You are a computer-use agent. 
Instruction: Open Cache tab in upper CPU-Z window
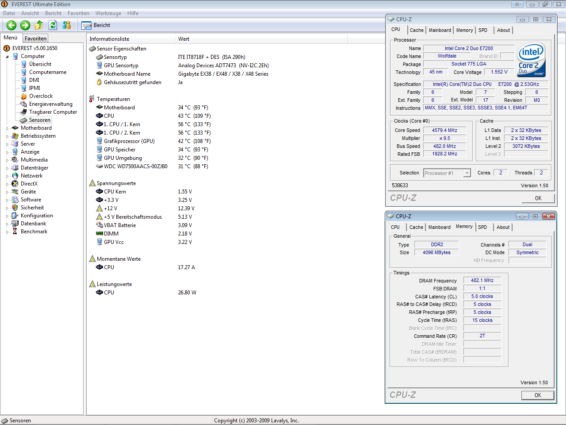[417, 30]
